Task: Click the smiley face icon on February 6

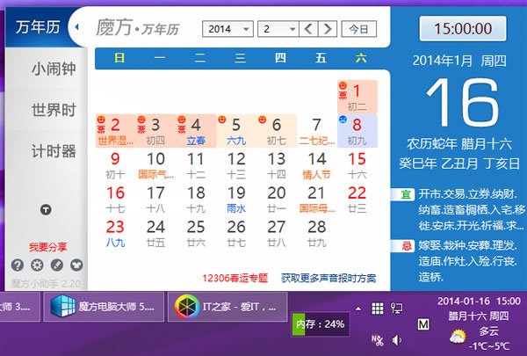Action: pyautogui.click(x=262, y=120)
